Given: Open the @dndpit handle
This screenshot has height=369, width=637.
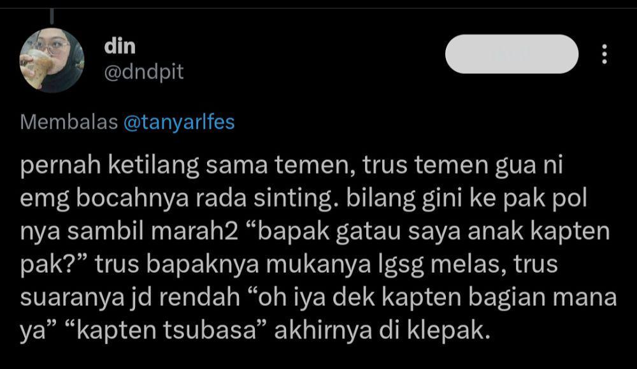Looking at the screenshot, I should [144, 73].
